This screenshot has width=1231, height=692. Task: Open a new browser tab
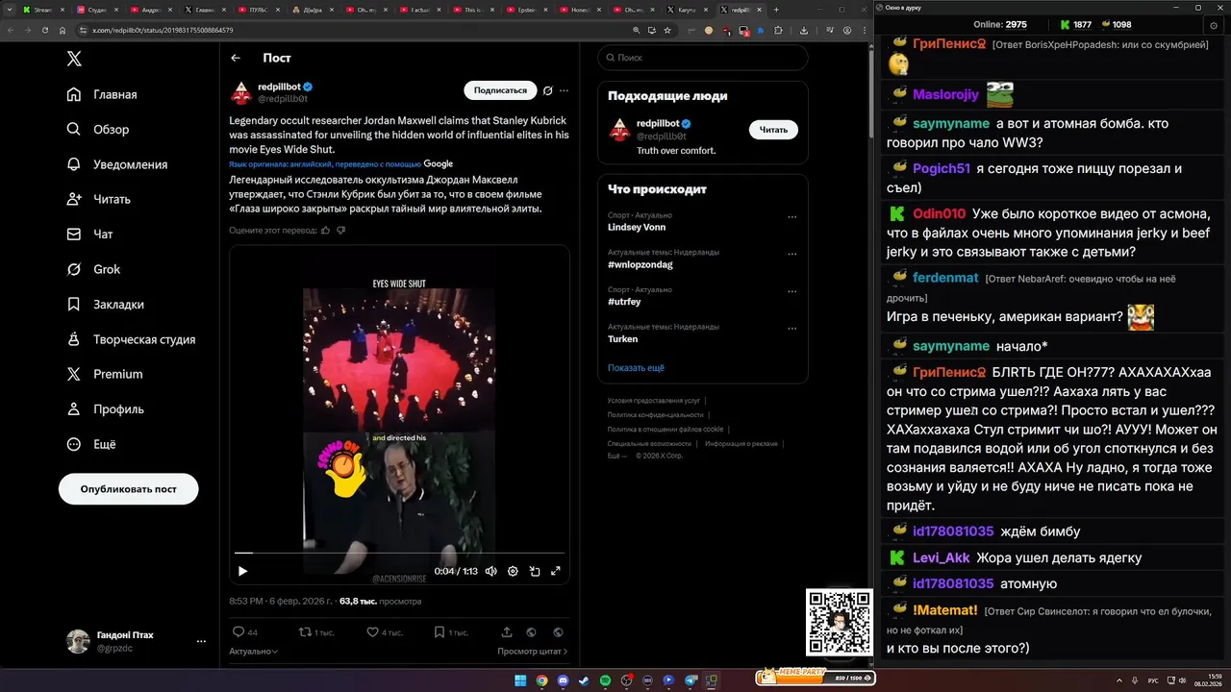[776, 10]
